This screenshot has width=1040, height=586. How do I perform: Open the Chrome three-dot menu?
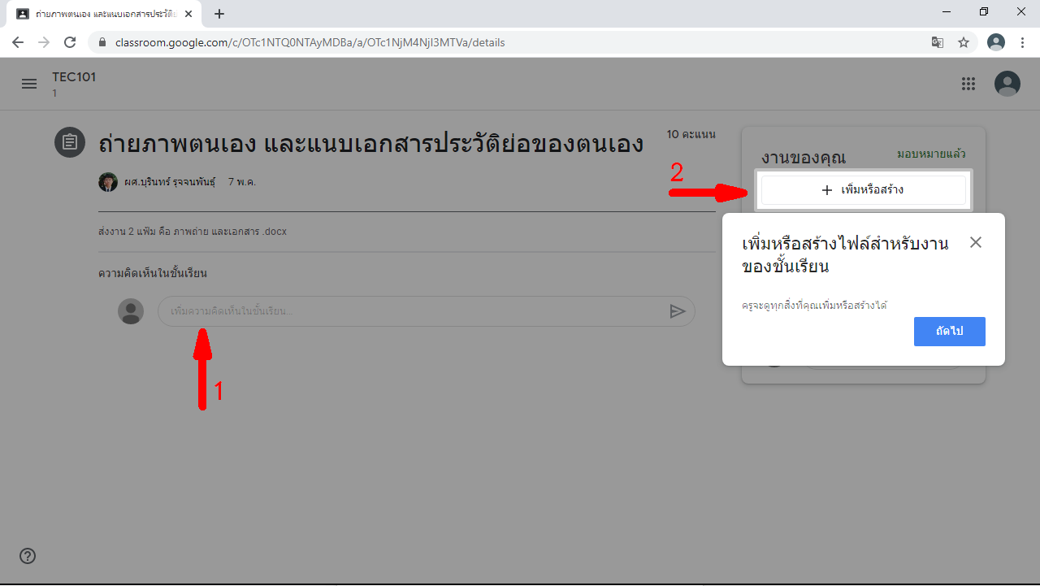pos(1022,42)
